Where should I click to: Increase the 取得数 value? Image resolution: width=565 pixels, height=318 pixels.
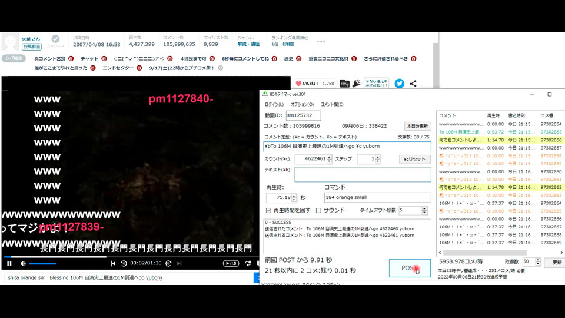coord(538,260)
